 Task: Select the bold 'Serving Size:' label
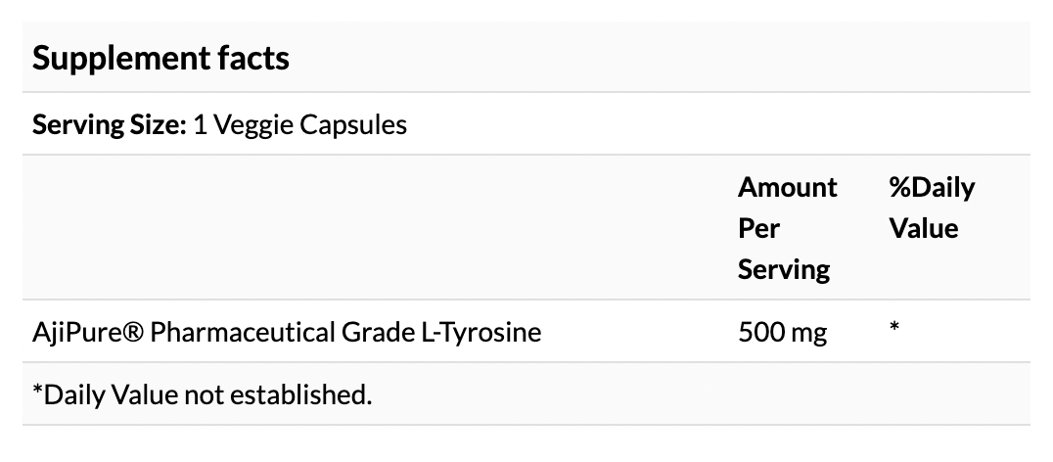tap(109, 125)
